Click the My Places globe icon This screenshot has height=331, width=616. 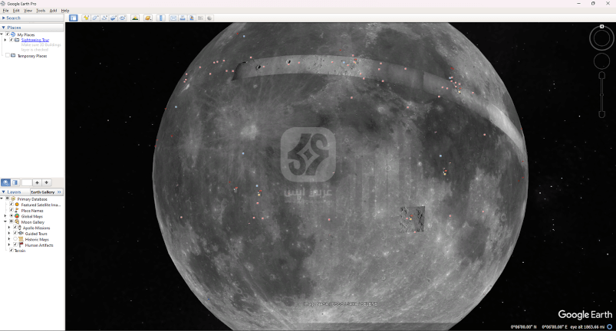[13, 34]
